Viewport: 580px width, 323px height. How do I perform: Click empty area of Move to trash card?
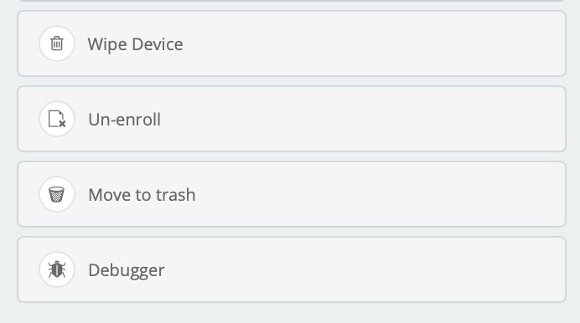[370, 194]
